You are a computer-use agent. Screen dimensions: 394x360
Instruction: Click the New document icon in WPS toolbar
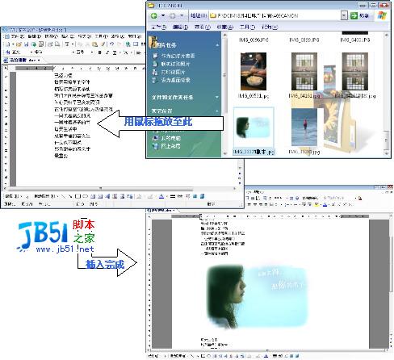click(x=8, y=44)
